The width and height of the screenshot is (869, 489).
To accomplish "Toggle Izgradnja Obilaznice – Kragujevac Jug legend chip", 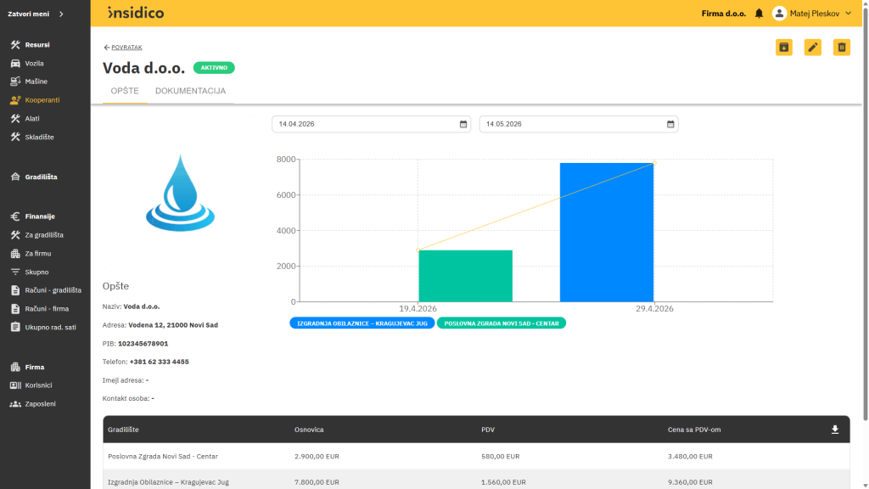I will (x=362, y=323).
